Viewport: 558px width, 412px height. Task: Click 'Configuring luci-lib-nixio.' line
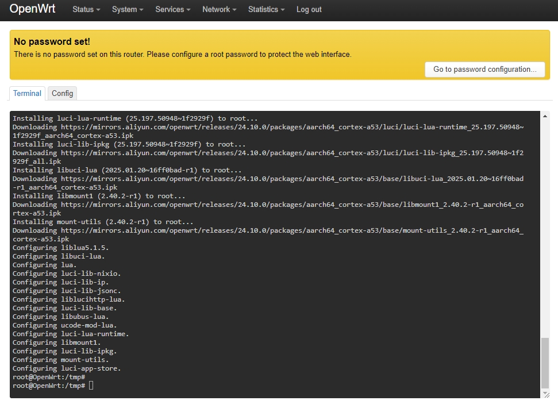(x=67, y=274)
